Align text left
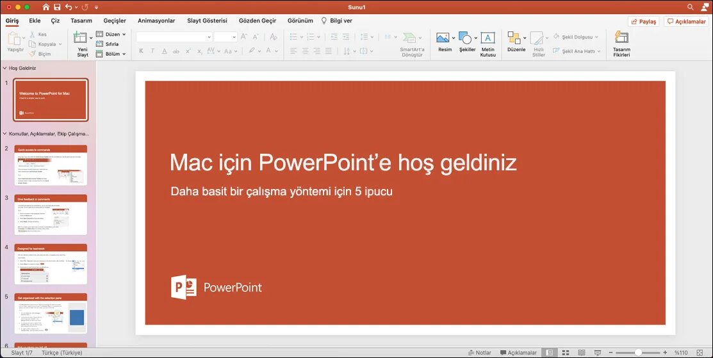This screenshot has width=713, height=358. click(x=294, y=51)
